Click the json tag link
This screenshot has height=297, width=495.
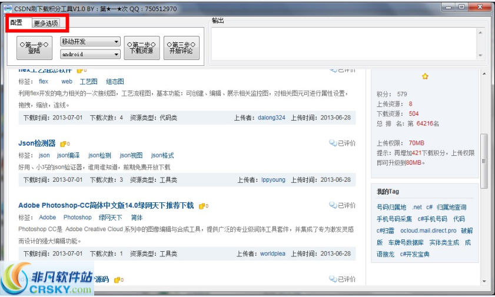point(44,155)
